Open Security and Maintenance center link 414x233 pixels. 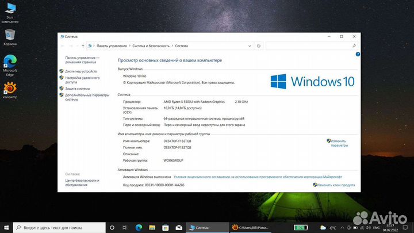[82, 182]
